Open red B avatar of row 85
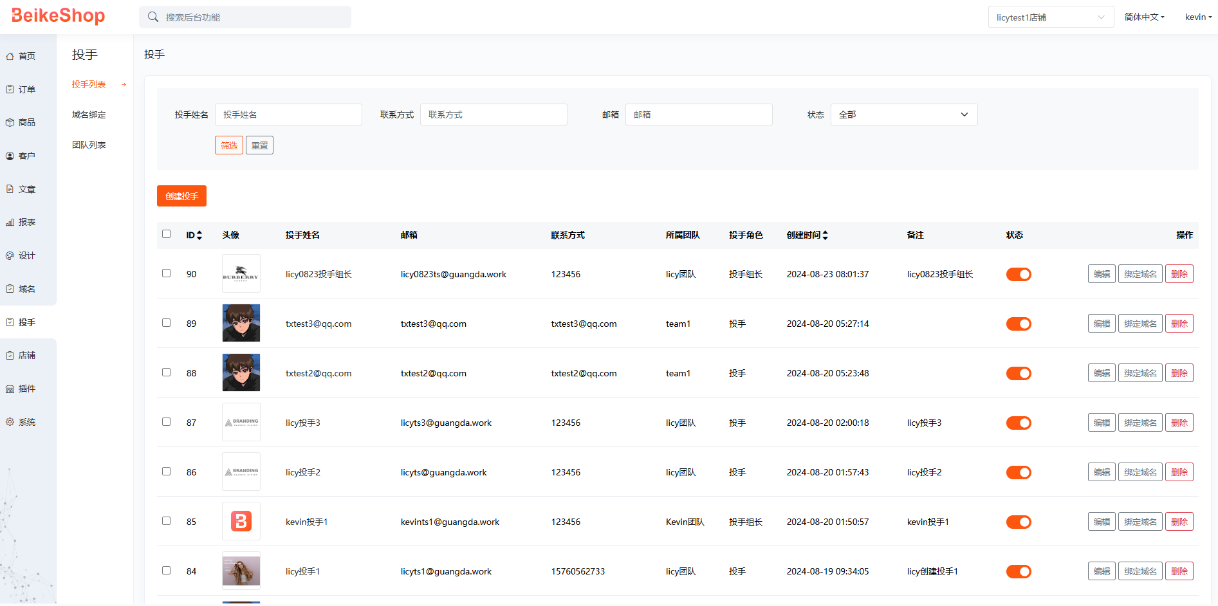1218x606 pixels. (241, 521)
